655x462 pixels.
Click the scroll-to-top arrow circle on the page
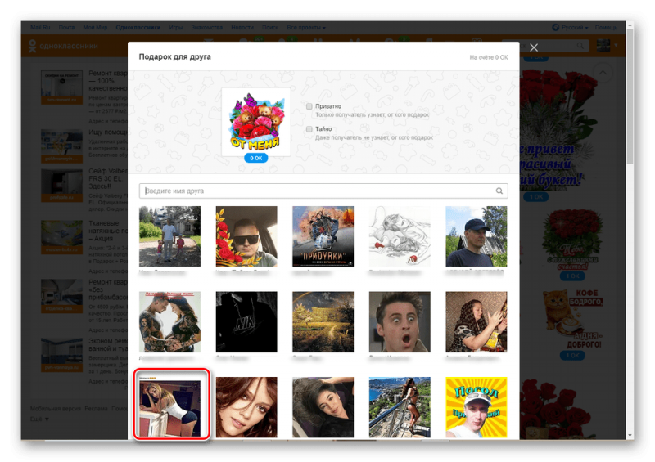tap(603, 73)
